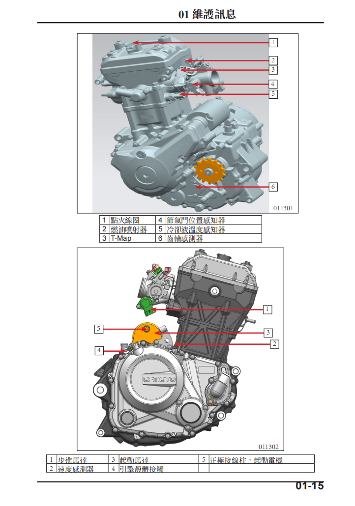Click the orange drive sprocket on the engine
355x506 pixels.
tap(209, 171)
